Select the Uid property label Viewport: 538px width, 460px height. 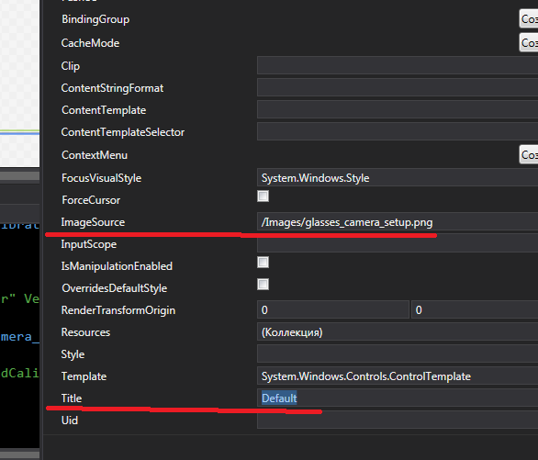point(69,421)
